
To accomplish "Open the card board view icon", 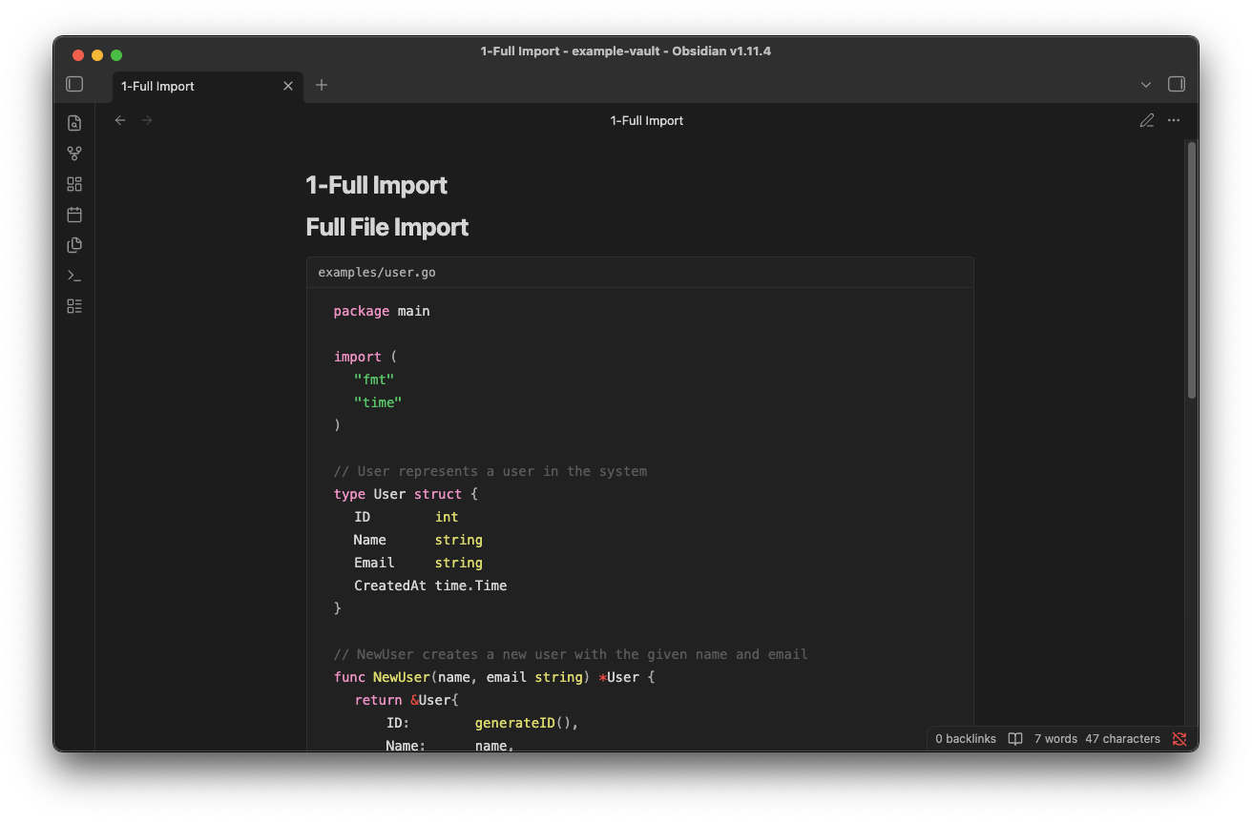I will pyautogui.click(x=74, y=183).
